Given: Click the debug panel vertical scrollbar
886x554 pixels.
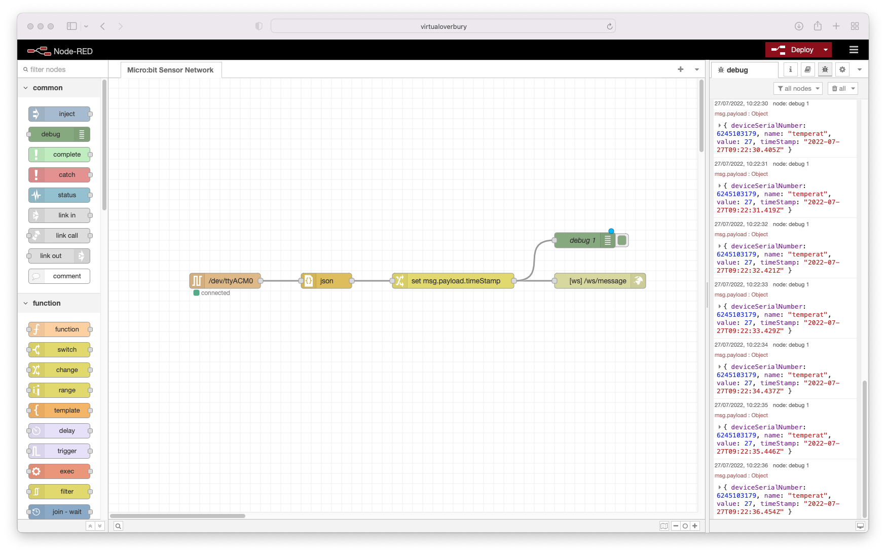Looking at the screenshot, I should tap(865, 449).
